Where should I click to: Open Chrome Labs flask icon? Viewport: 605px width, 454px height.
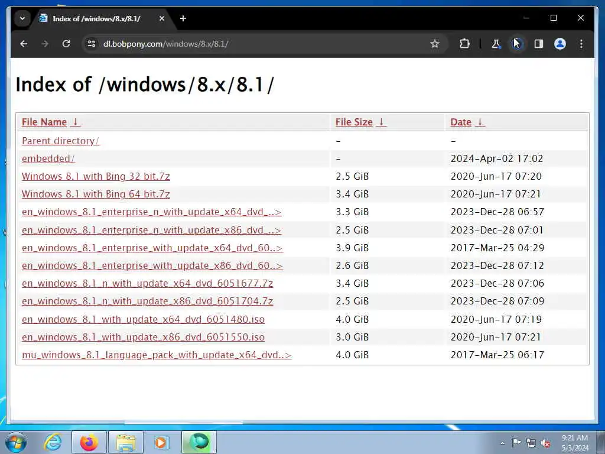pos(496,44)
